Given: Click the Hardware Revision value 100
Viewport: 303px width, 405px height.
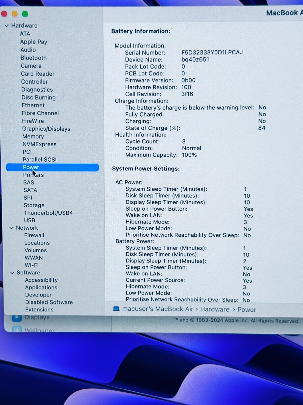Looking at the screenshot, I should pos(186,87).
